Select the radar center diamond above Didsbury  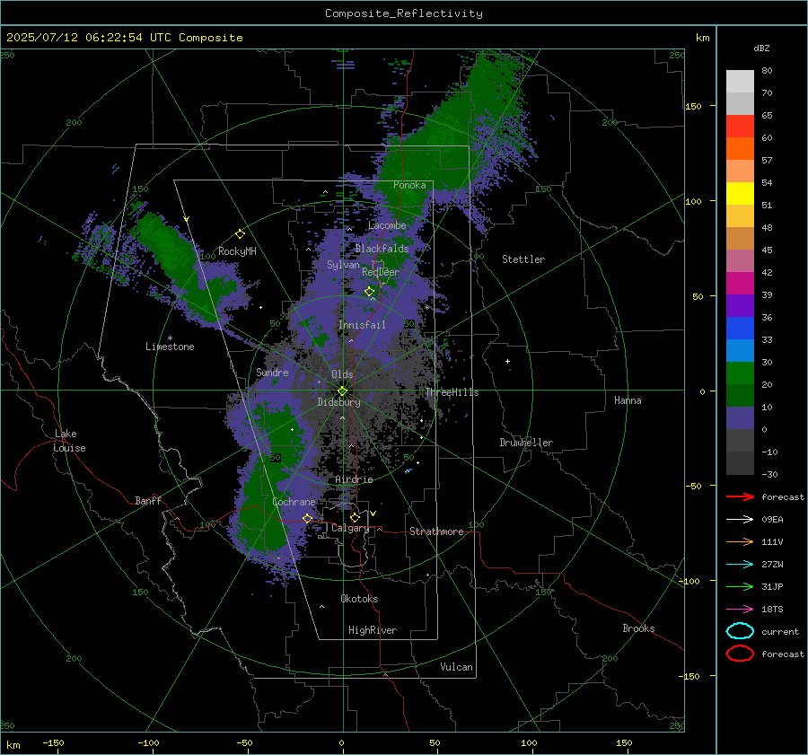coord(342,391)
